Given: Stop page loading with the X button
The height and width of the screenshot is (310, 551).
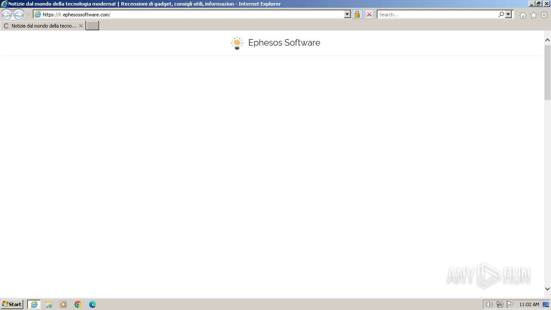Looking at the screenshot, I should pyautogui.click(x=369, y=14).
